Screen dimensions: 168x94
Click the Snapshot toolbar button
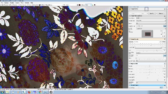(35, 5)
